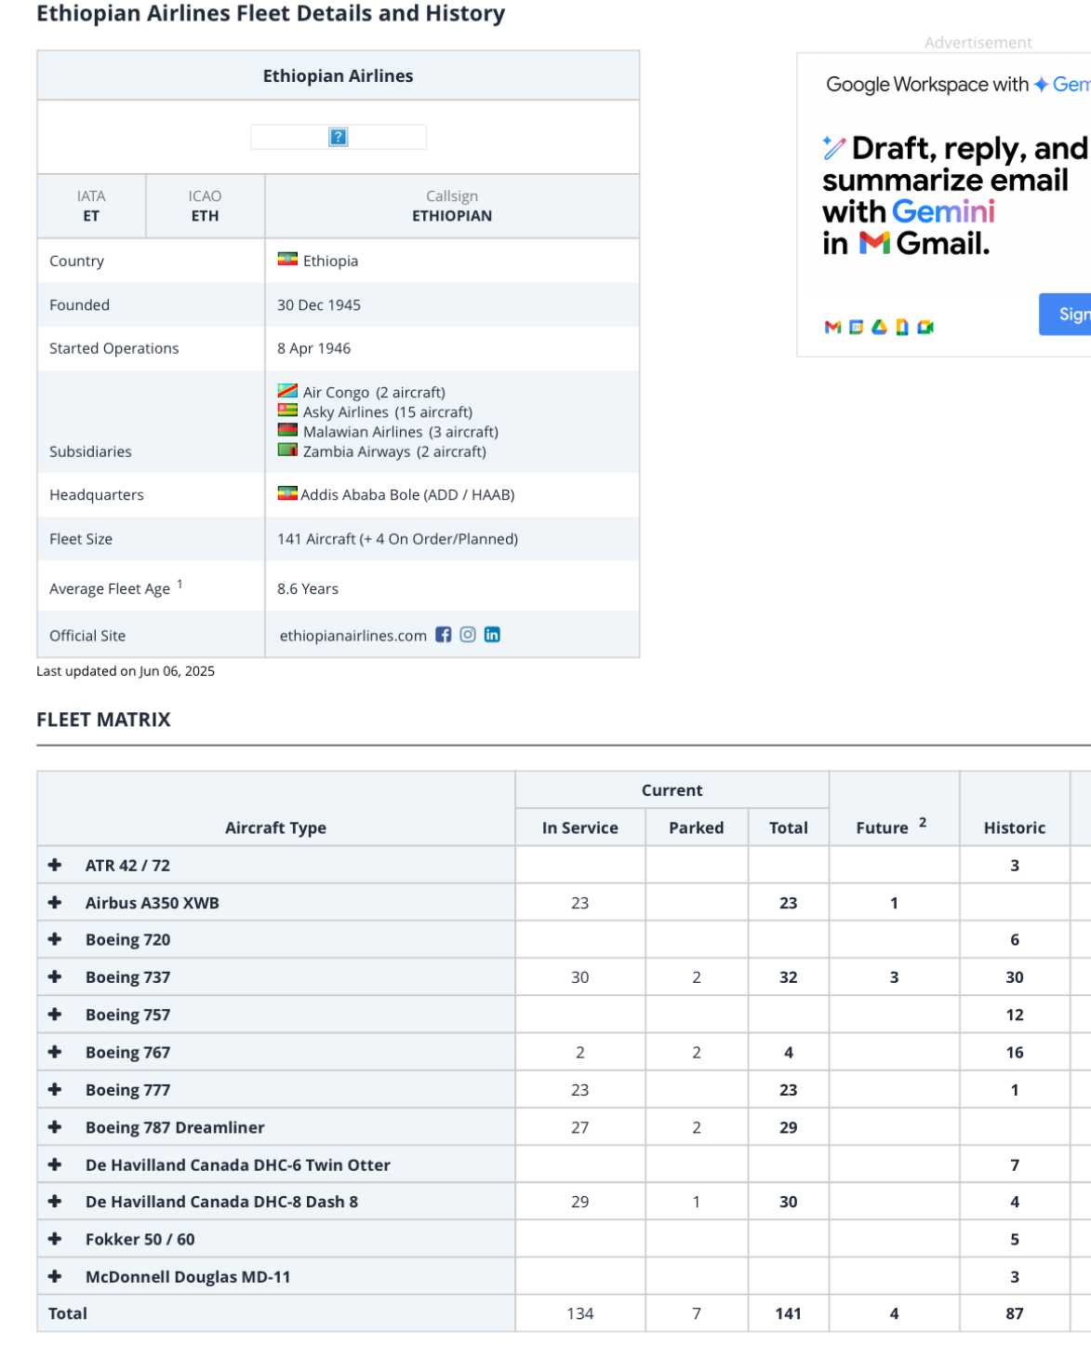This screenshot has height=1359, width=1091.
Task: Click the blue Sign button in advertisement
Action: [x=1066, y=315]
